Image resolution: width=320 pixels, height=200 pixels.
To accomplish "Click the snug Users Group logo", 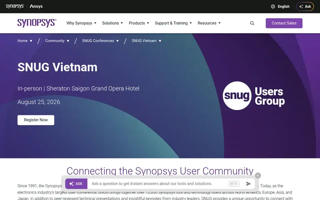I will pos(254,96).
